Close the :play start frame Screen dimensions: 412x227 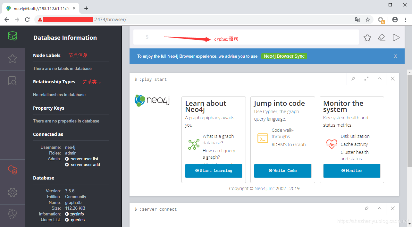(x=393, y=79)
